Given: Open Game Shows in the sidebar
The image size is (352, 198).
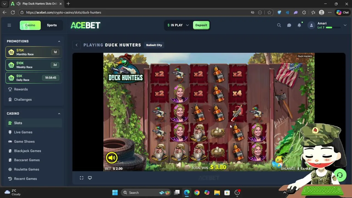Looking at the screenshot, I should [x=34, y=142].
